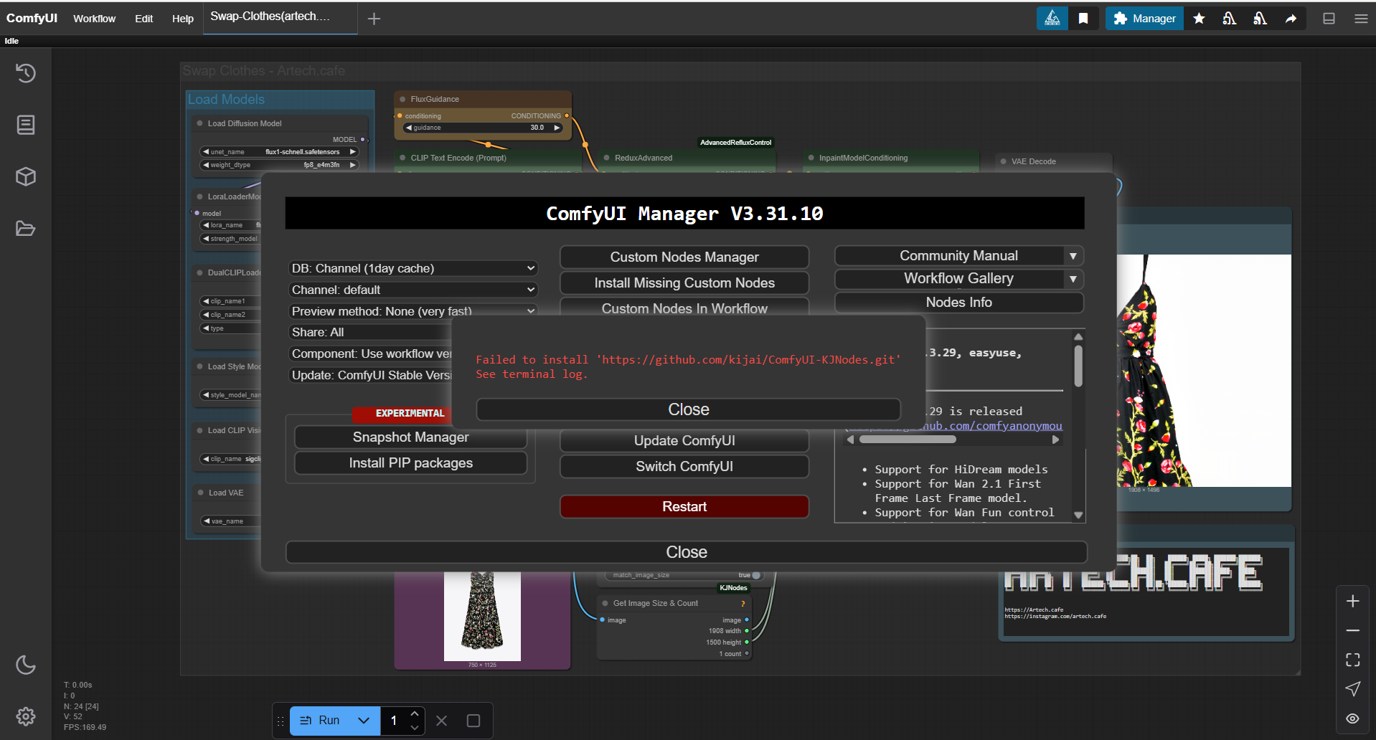Image resolution: width=1376 pixels, height=740 pixels.
Task: Expand the Channel default dropdown
Action: point(413,290)
